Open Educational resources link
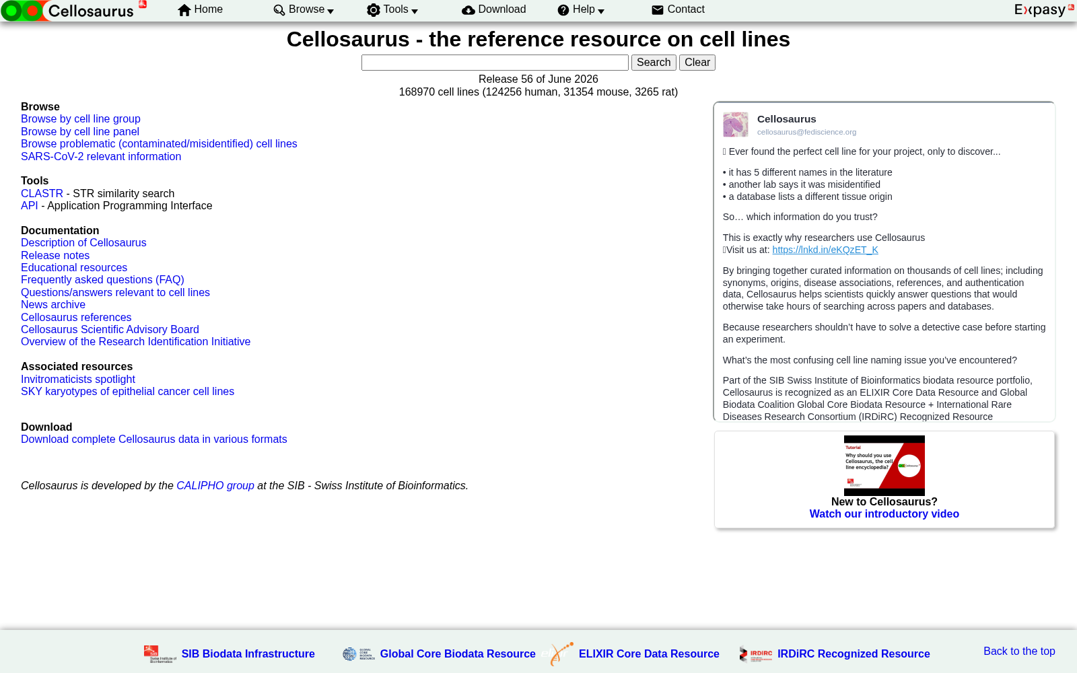The height and width of the screenshot is (673, 1077). point(74,268)
